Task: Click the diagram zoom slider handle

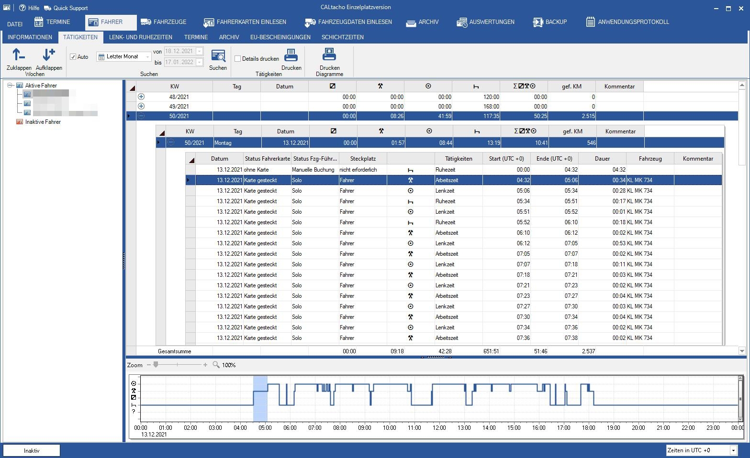Action: [x=156, y=365]
